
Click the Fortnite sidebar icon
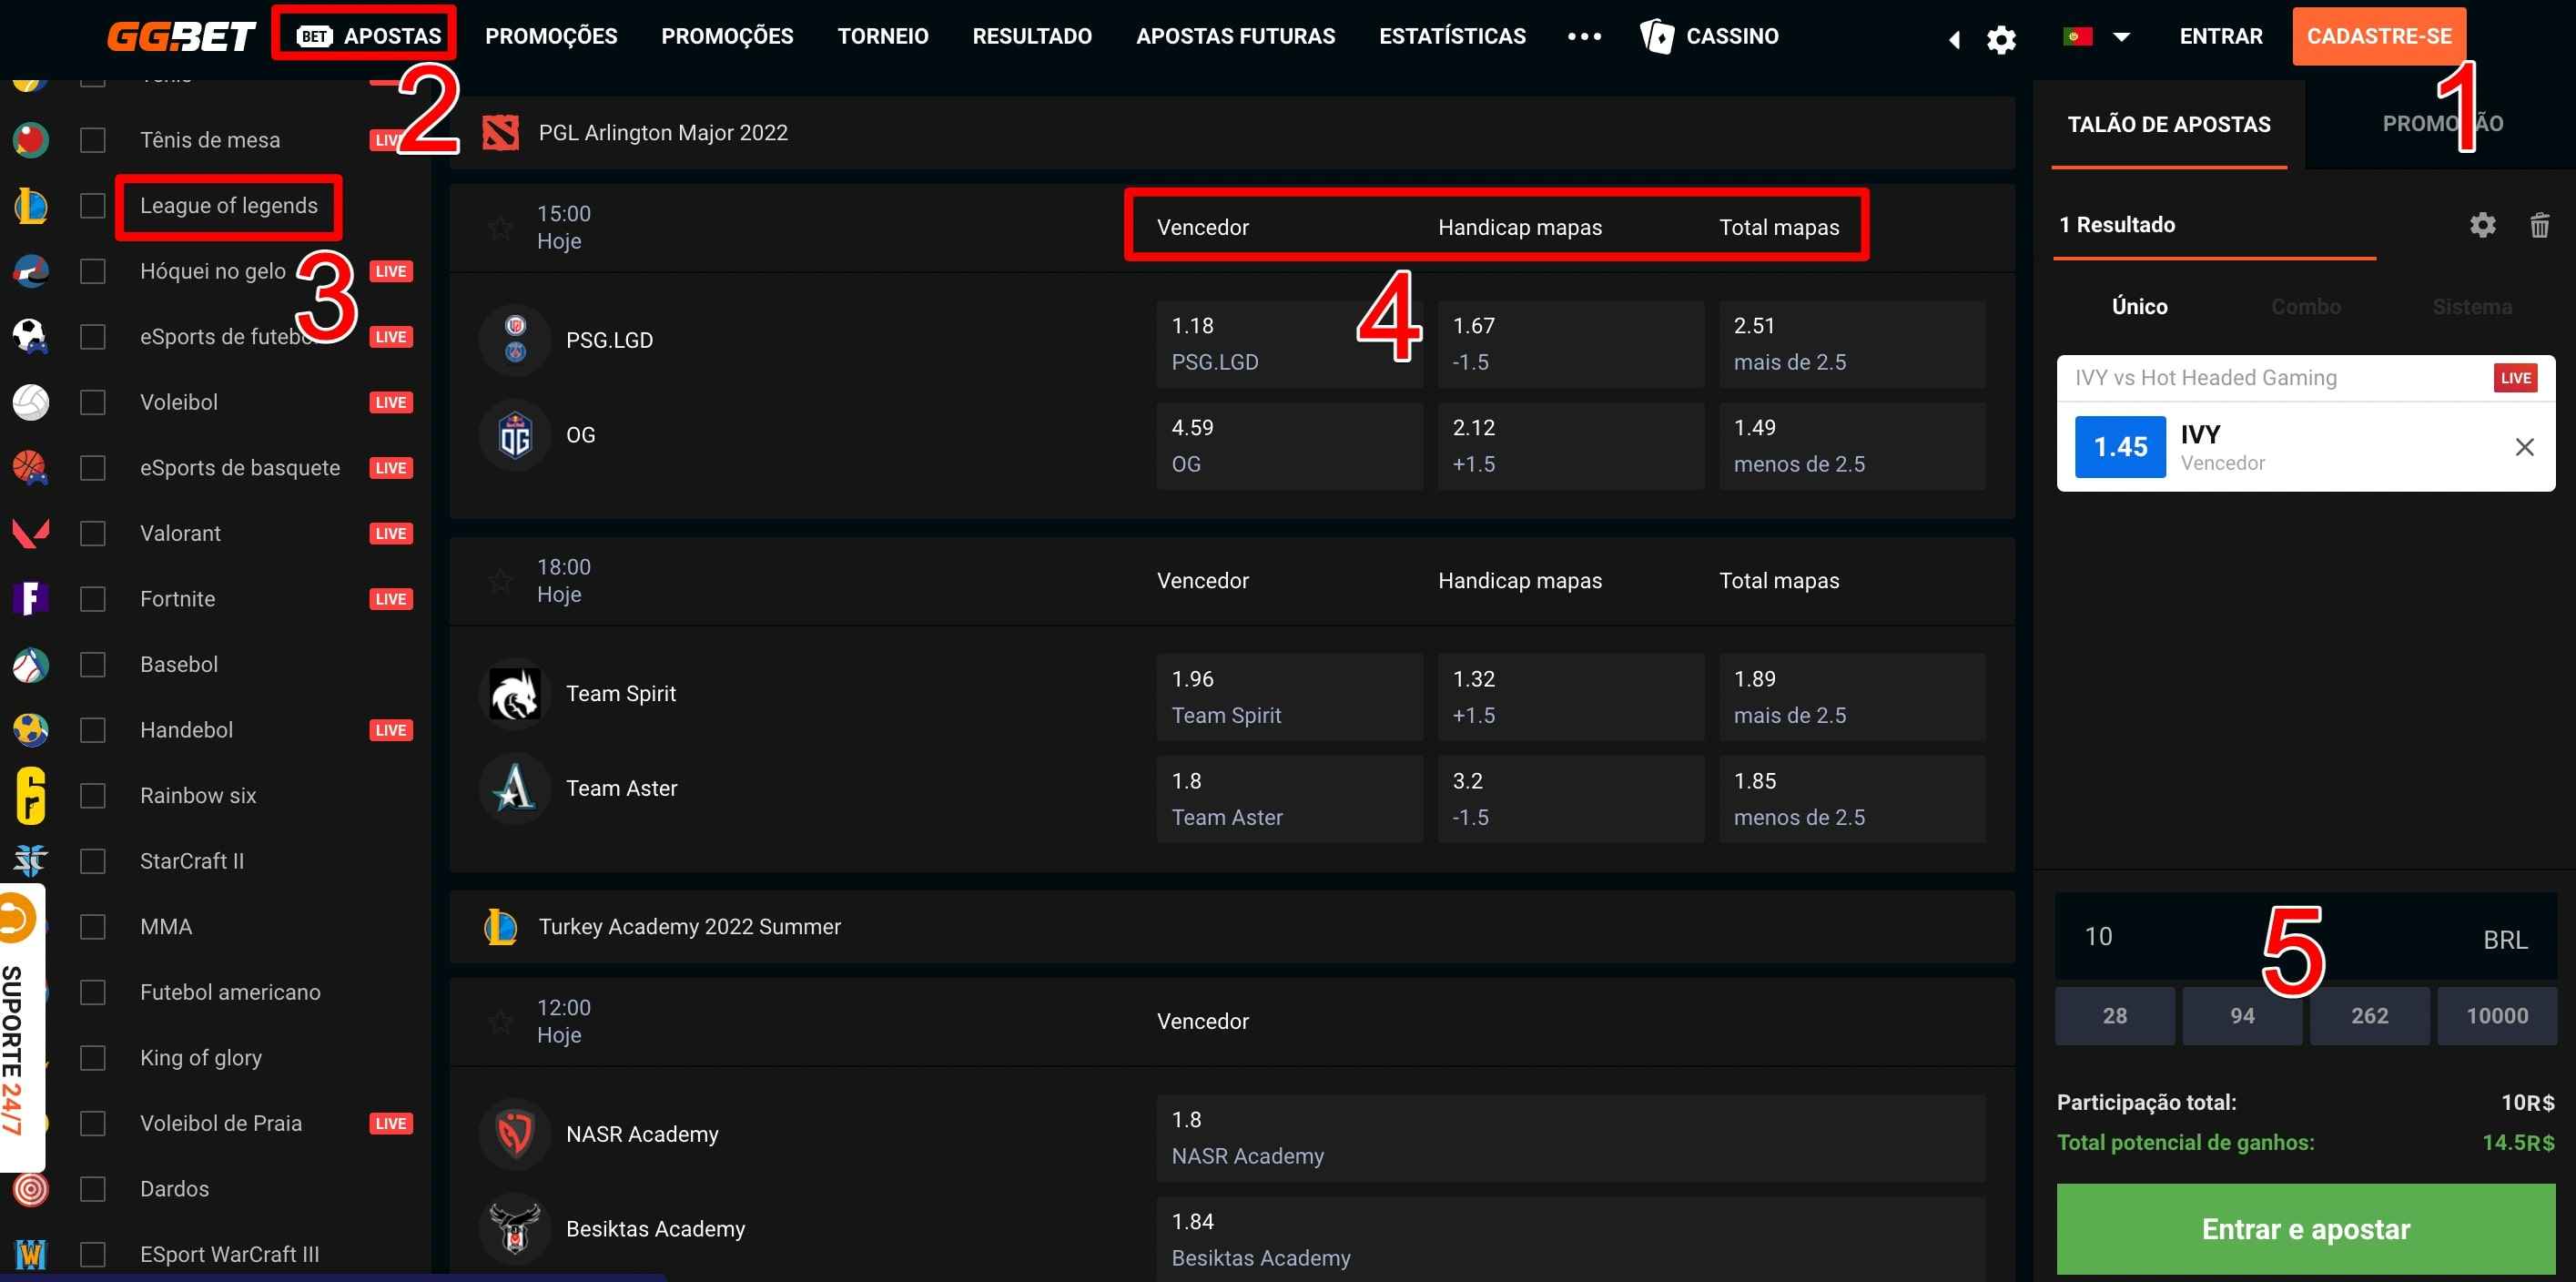tap(30, 598)
